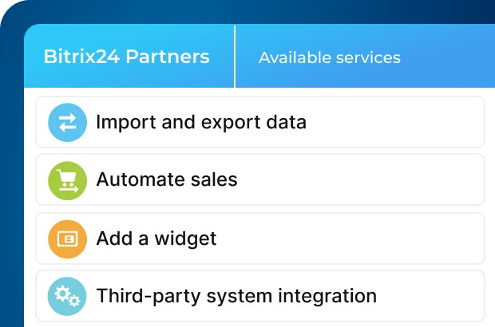Click white strip just below the header tabs
Image resolution: width=495 pixels, height=327 pixels.
pos(259,93)
